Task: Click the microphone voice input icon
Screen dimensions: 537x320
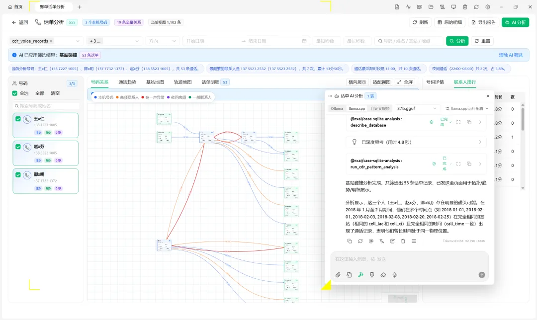Action: coord(394,275)
